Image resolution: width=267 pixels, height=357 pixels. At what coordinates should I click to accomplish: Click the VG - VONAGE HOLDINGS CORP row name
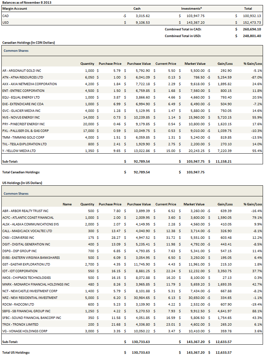point(26,331)
